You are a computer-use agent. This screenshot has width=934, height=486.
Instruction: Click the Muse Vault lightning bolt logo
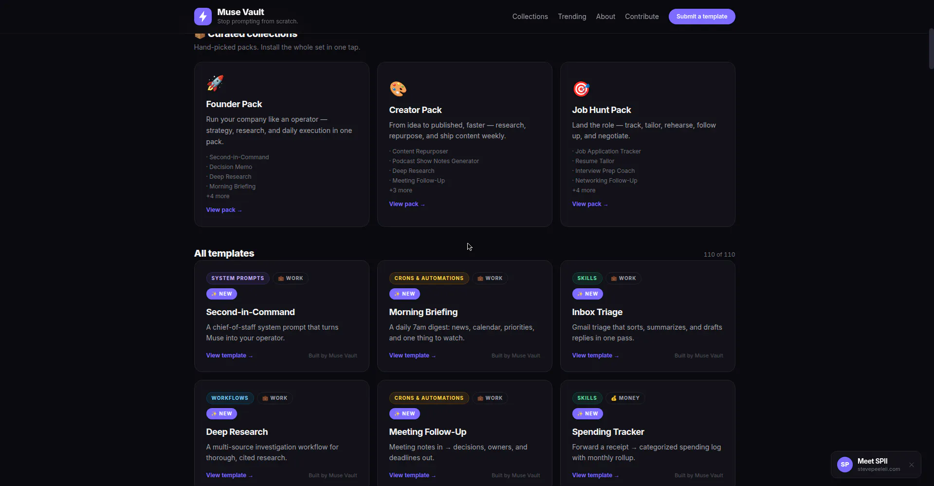[202, 17]
